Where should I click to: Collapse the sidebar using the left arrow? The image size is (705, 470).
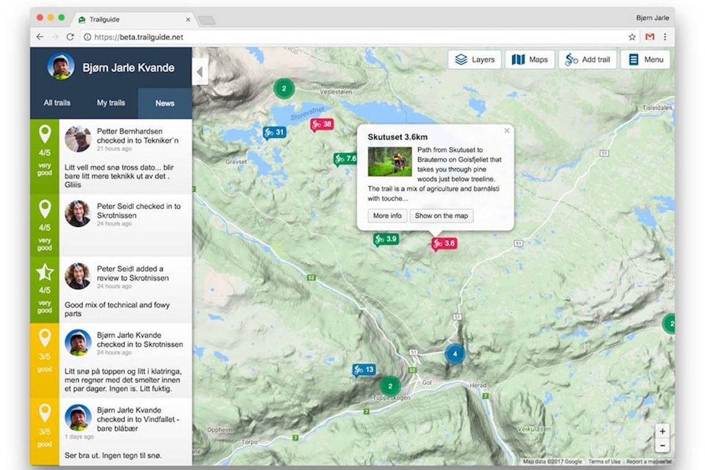tap(199, 72)
